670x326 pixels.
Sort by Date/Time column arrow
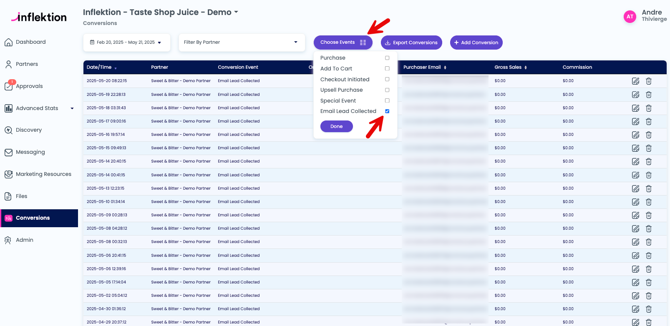pos(116,68)
